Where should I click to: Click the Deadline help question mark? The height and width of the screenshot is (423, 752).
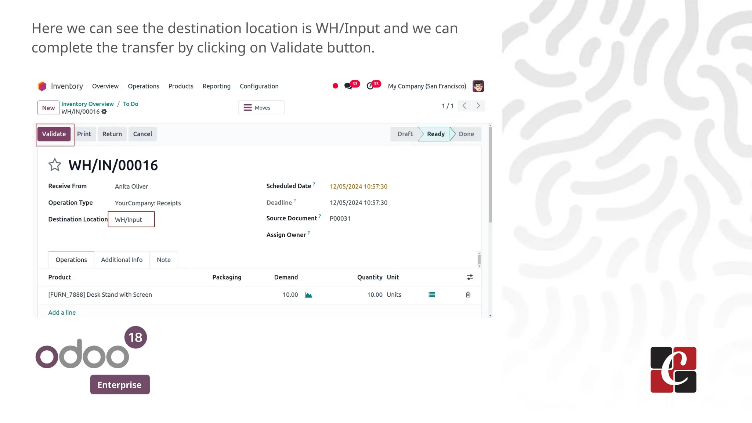point(295,200)
